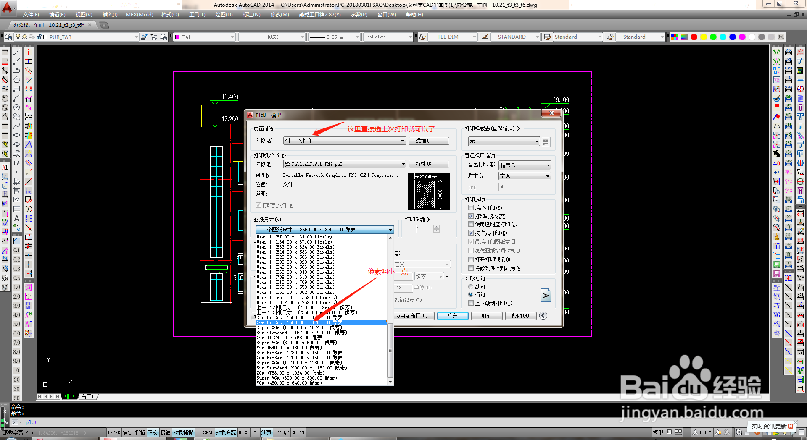Click the 'NG' icon in right toolbar
Screen dimensions: 807x440
coord(777,315)
